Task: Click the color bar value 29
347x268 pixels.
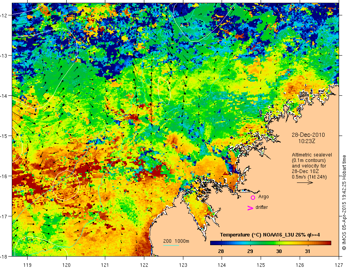Action: pyautogui.click(x=250, y=251)
